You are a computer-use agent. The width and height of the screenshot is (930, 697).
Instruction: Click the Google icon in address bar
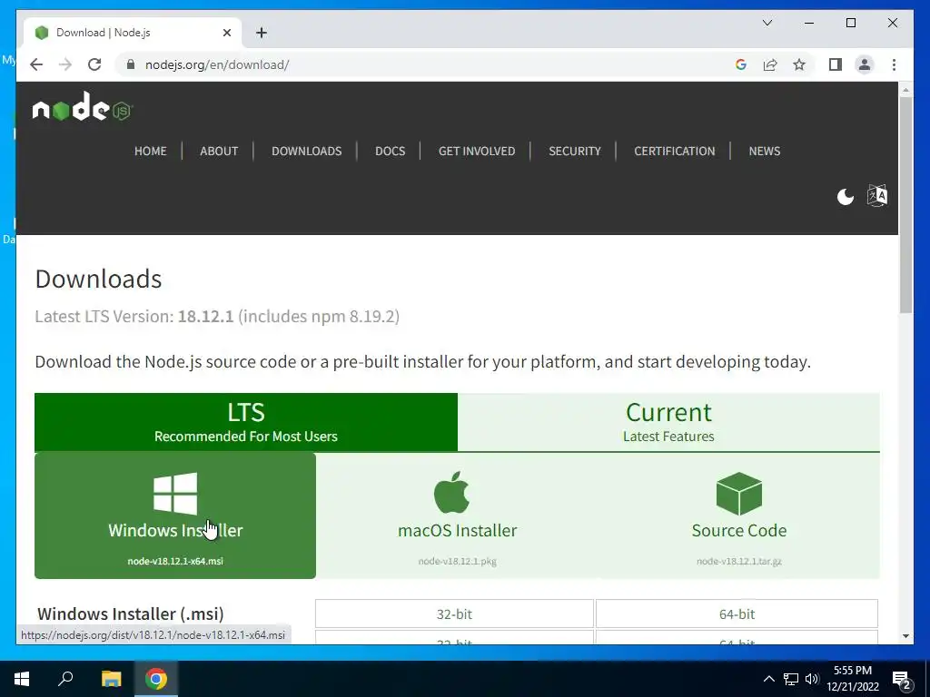741,64
